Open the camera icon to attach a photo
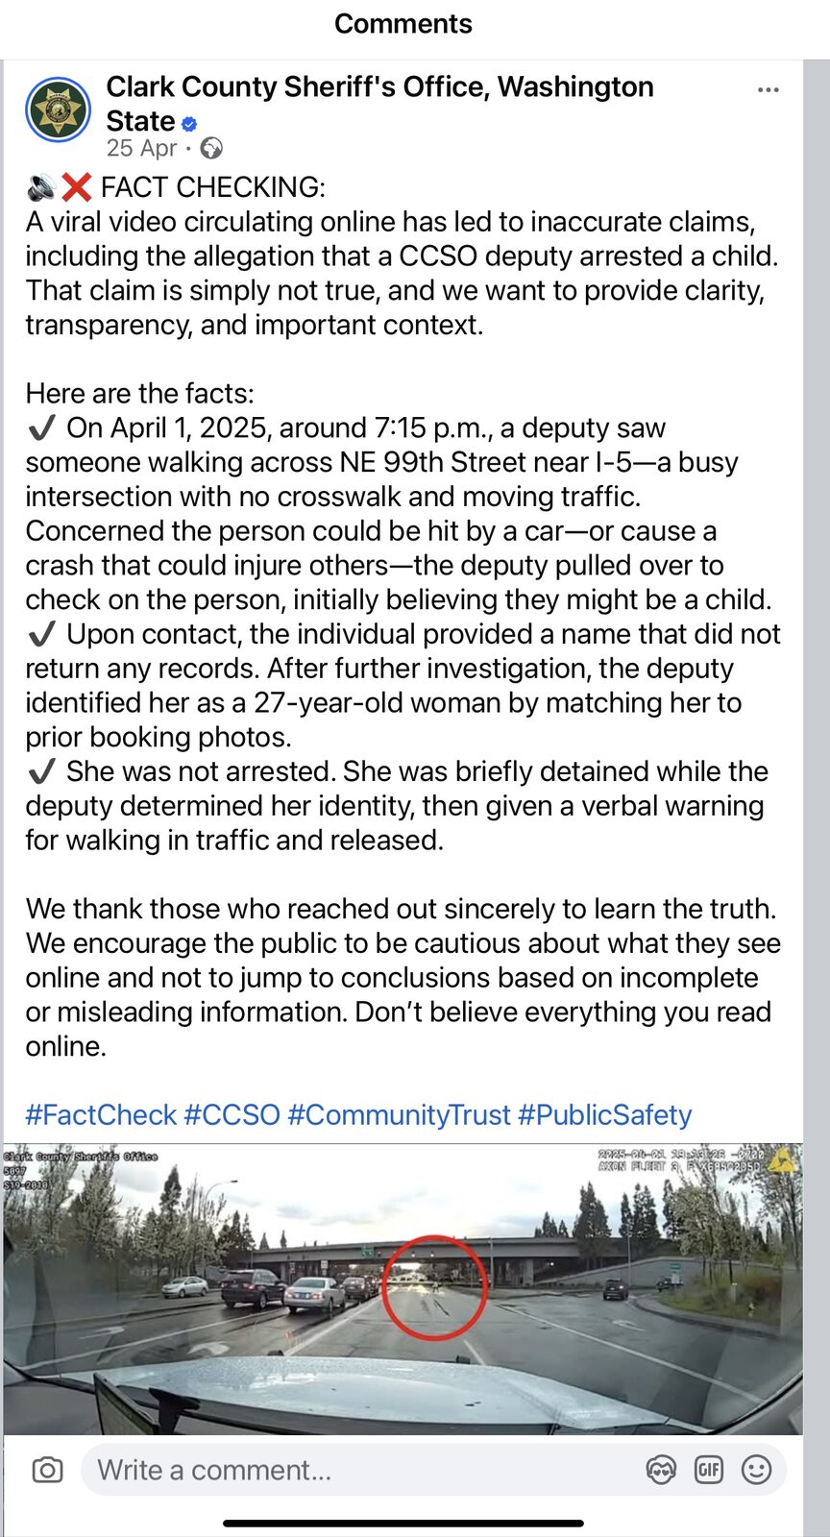This screenshot has width=830, height=1537. 47,1470
